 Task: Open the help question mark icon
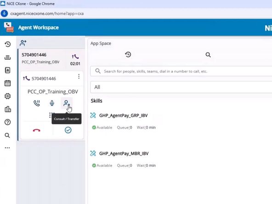(x=7, y=122)
